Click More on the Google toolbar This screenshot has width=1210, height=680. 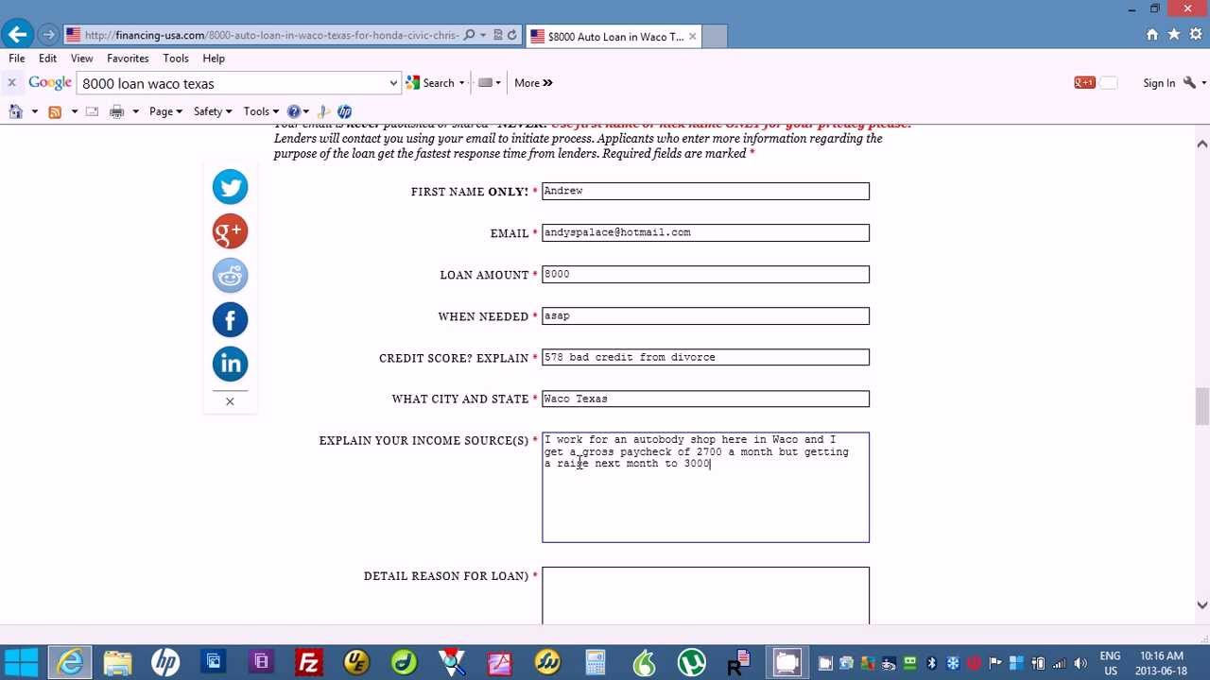(x=533, y=83)
